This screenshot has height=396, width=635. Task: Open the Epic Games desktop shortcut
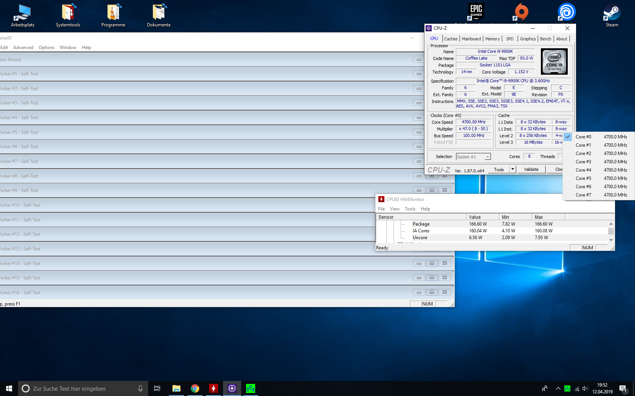(x=476, y=12)
